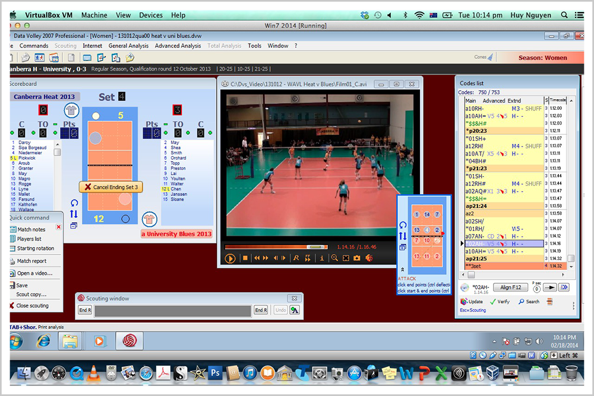Click the swap sides arrows beside scoreboard court
Screen dimensions: 594x396
[x=74, y=214]
